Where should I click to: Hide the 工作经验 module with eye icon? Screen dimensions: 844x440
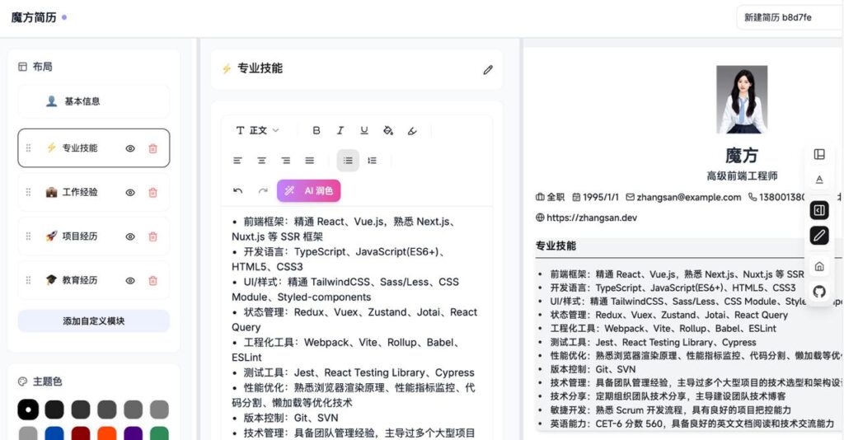click(130, 193)
